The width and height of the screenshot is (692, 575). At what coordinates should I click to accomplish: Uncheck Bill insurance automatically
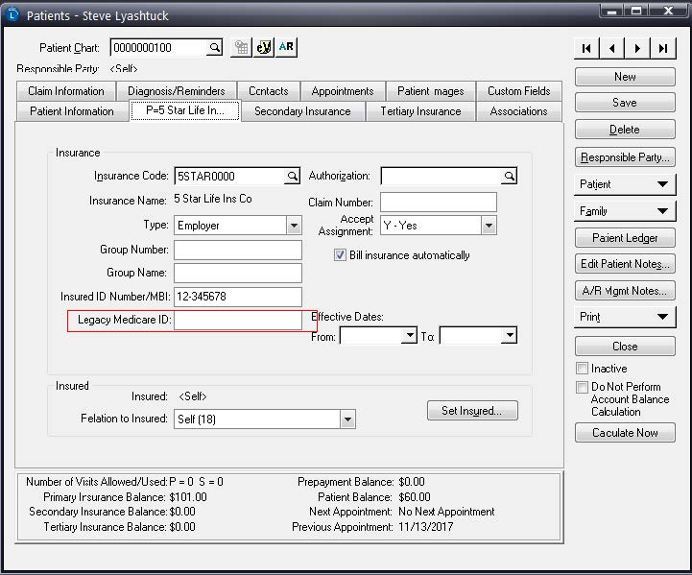pyautogui.click(x=340, y=255)
